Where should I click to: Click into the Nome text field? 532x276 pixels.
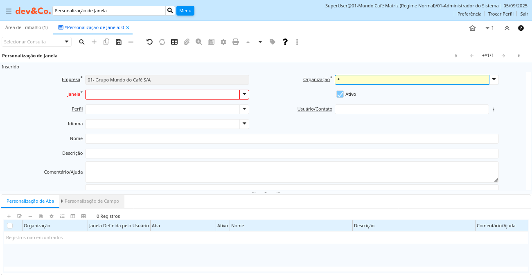pyautogui.click(x=292, y=139)
